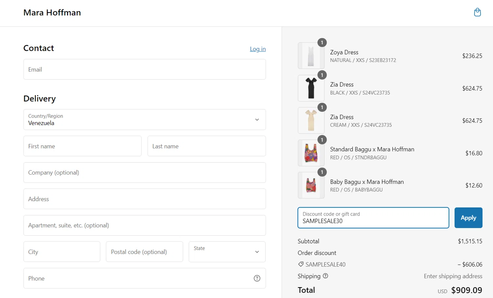Viewport: 493px width, 298px height.
Task: Click the phone field help question icon
Action: 257,278
